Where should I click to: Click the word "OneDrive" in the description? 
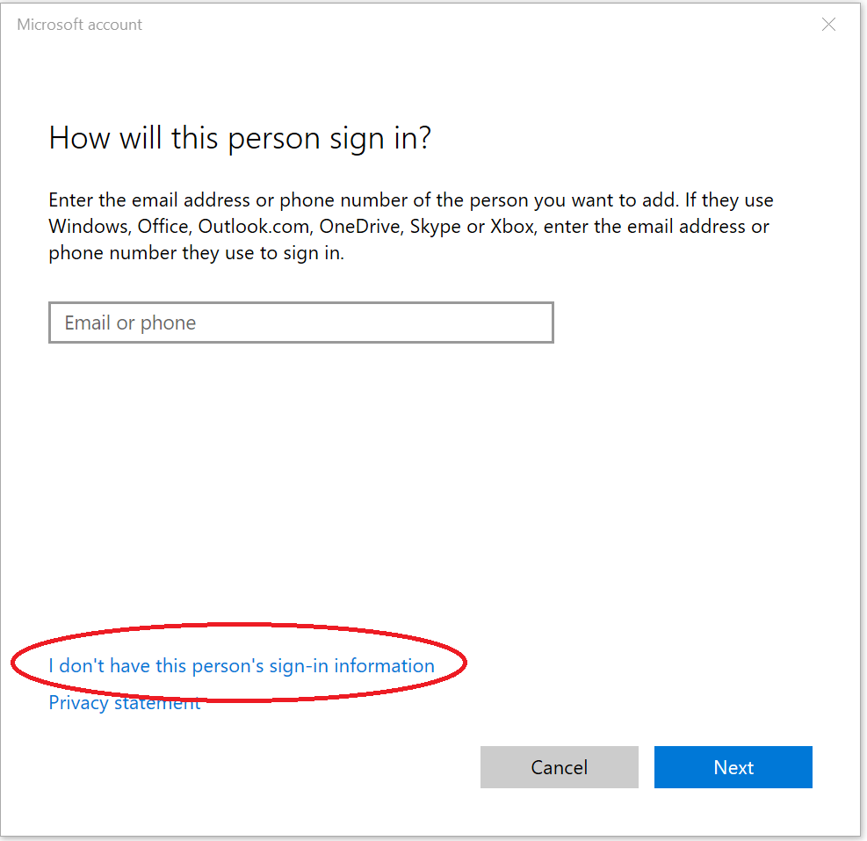pyautogui.click(x=358, y=227)
